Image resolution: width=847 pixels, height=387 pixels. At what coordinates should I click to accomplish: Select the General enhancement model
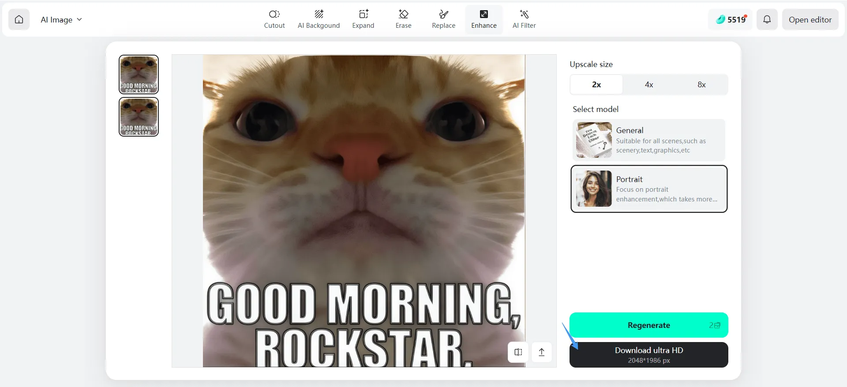click(649, 140)
